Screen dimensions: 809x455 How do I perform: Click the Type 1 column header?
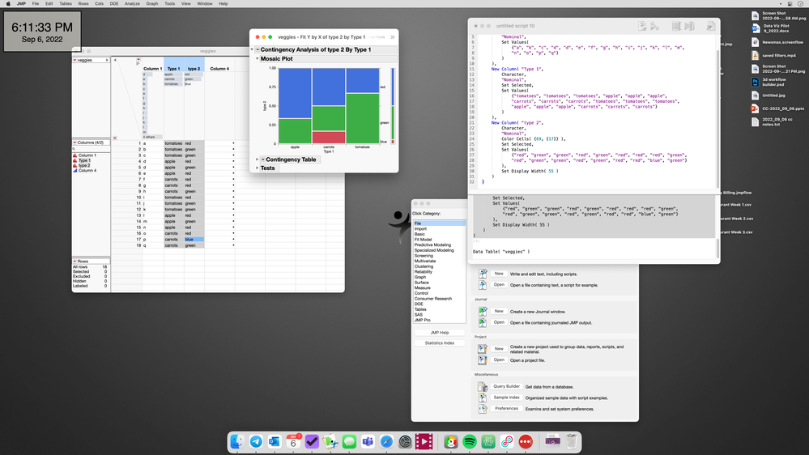click(174, 69)
